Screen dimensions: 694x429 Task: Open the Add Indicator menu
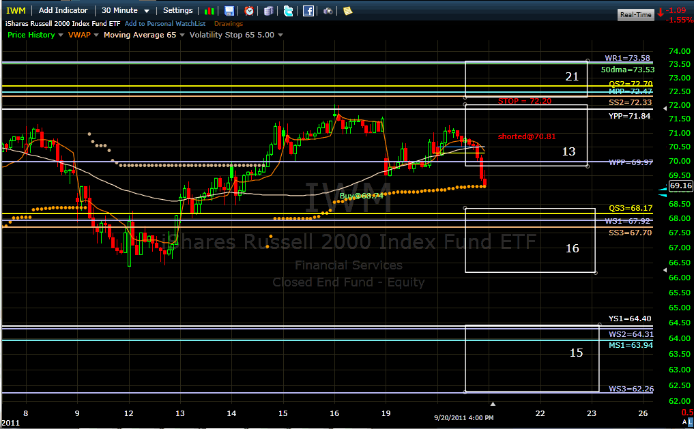click(x=63, y=10)
